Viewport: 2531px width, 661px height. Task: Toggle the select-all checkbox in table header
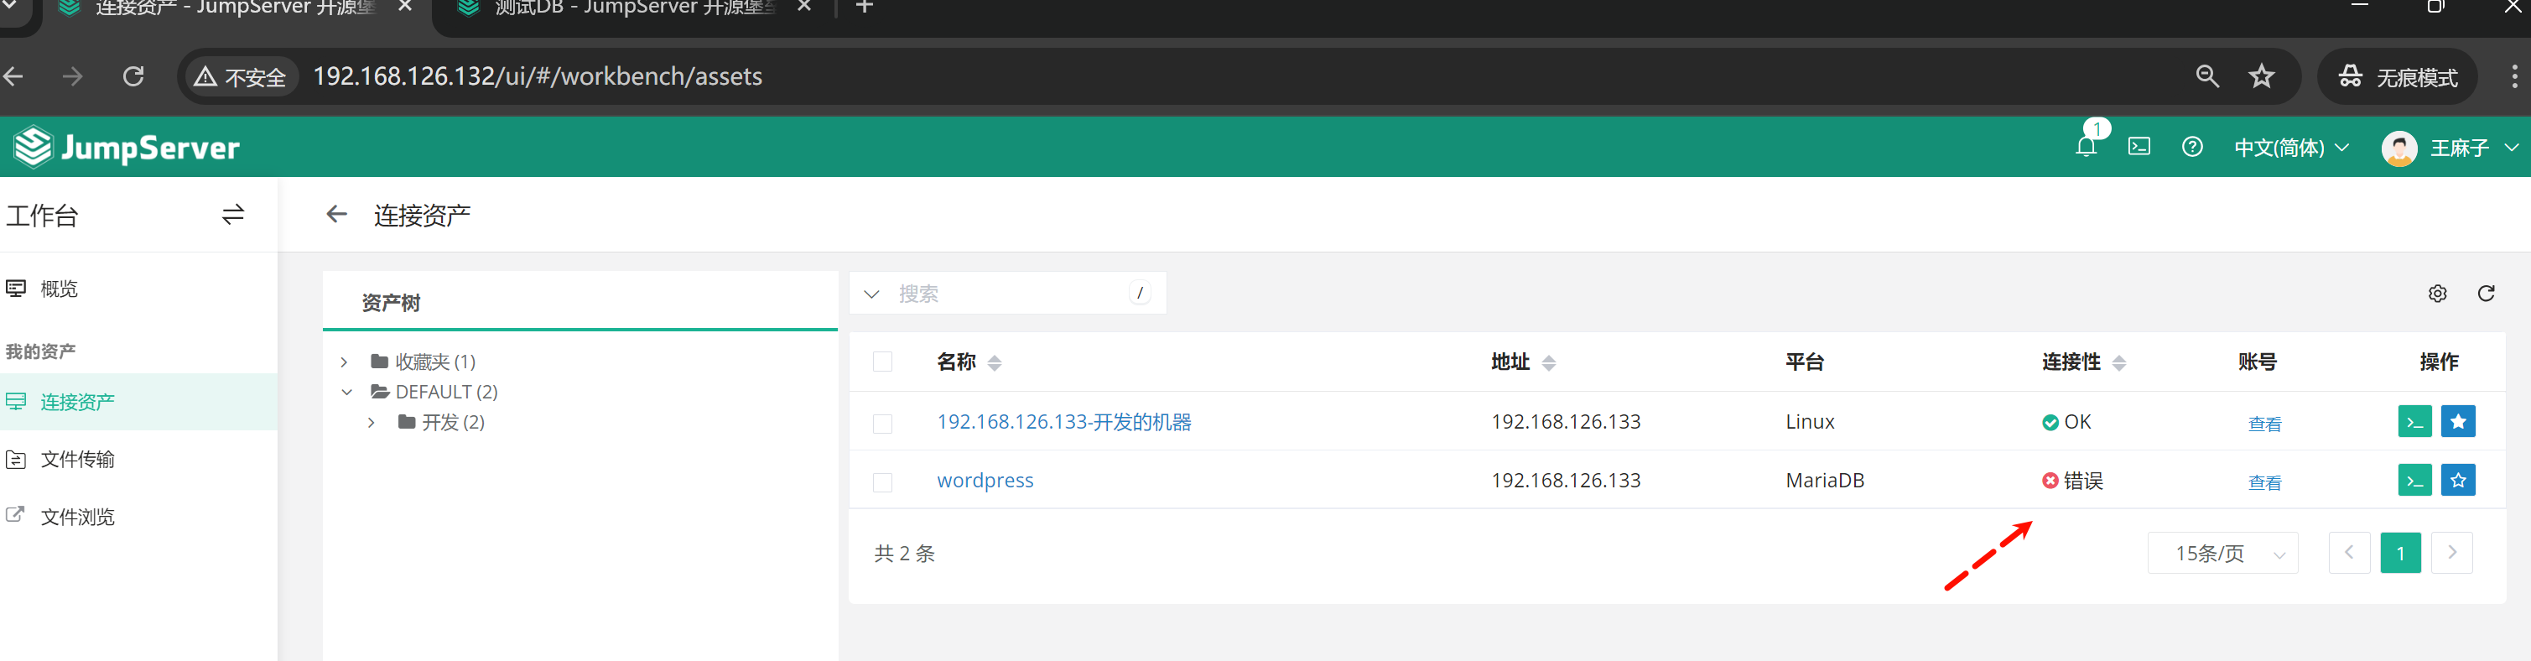coord(882,362)
